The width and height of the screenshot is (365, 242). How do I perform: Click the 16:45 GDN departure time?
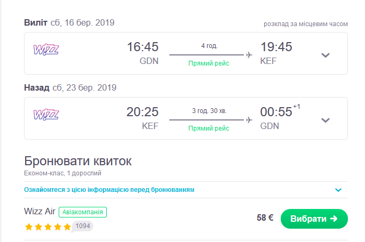tap(142, 47)
